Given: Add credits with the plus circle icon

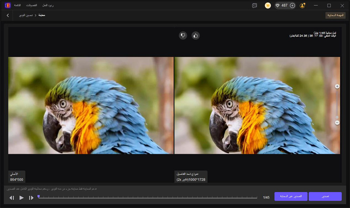Looking at the screenshot, I should tap(292, 5).
